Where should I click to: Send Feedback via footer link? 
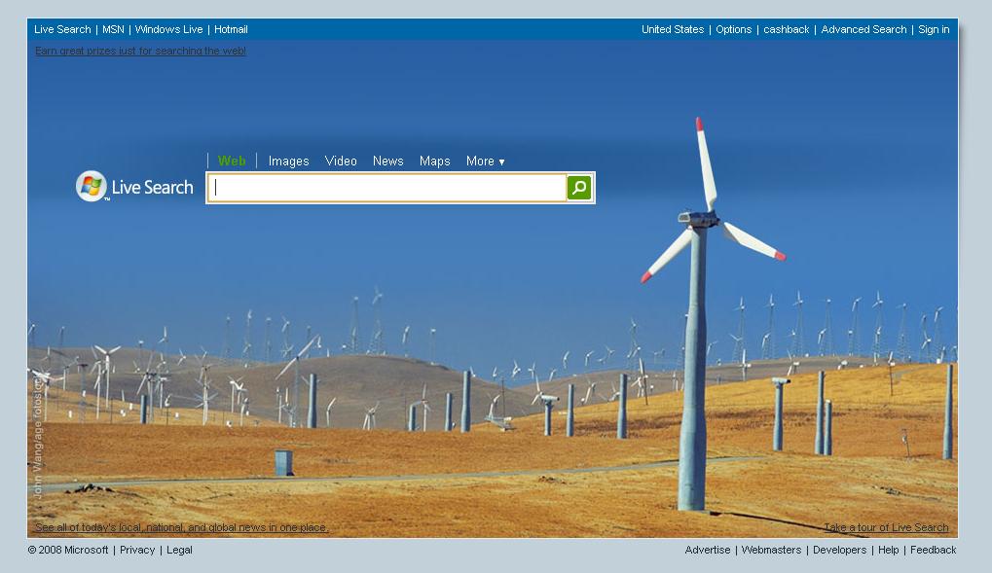934,550
